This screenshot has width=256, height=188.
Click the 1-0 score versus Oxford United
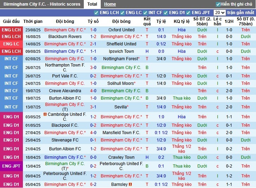(x=93, y=30)
